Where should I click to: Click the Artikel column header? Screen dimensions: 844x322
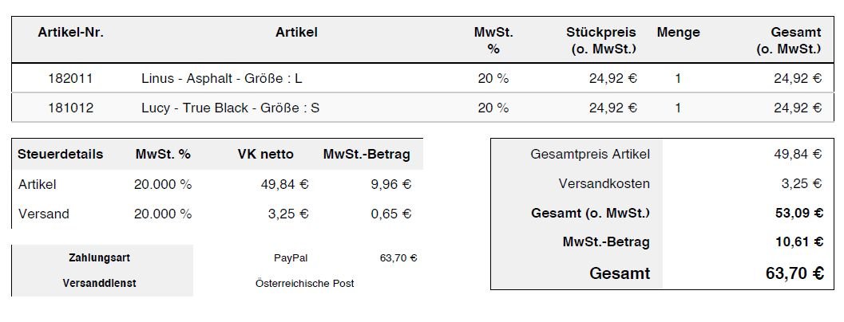click(x=296, y=32)
